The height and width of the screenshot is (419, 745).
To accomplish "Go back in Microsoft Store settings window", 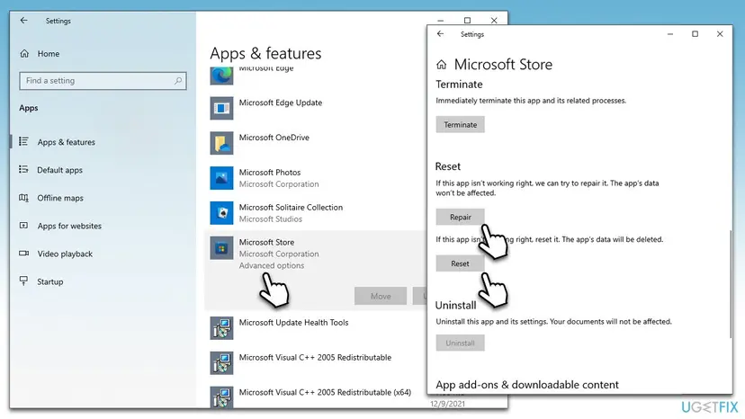I will [x=441, y=34].
